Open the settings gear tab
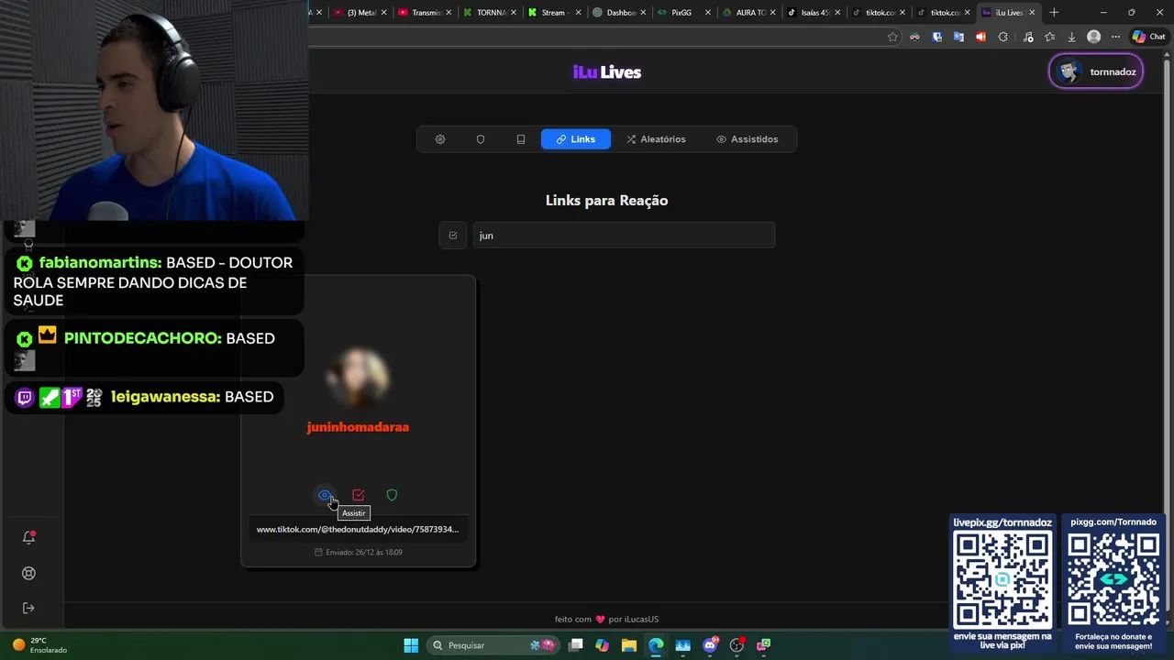The width and height of the screenshot is (1174, 660). pos(440,139)
